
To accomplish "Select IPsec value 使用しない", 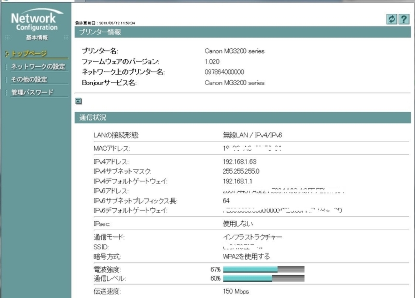I will click(x=238, y=224).
